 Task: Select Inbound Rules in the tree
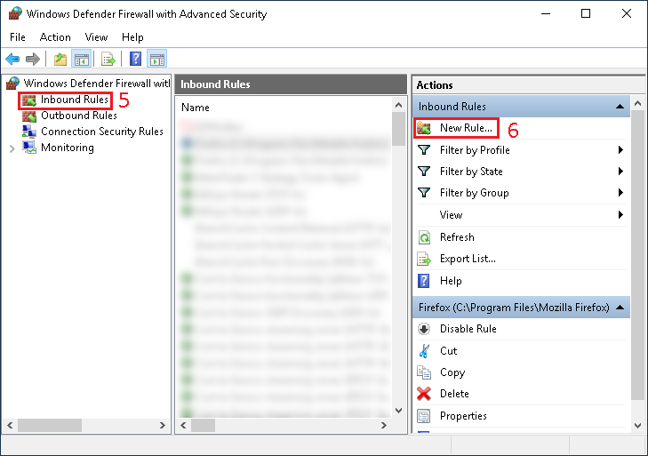coord(75,100)
